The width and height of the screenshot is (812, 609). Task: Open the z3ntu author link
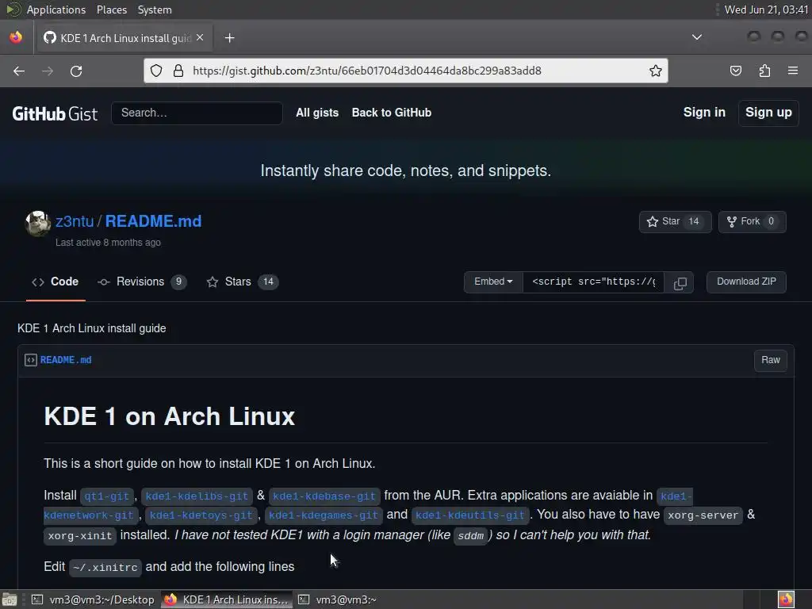75,221
